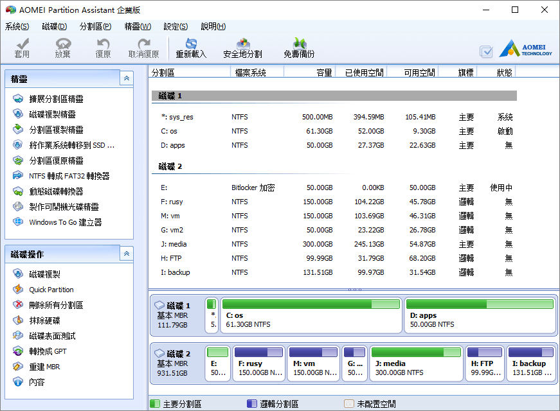Select the F: rusy block in disk map
560x411 pixels.
[259, 363]
